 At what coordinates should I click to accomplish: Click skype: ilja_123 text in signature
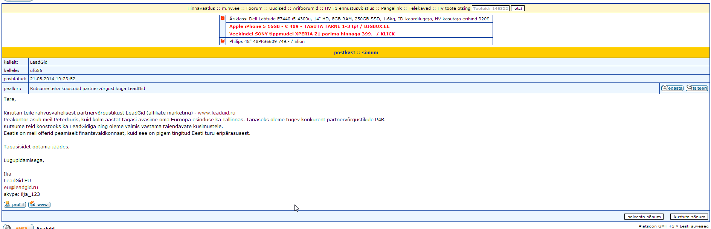point(22,194)
